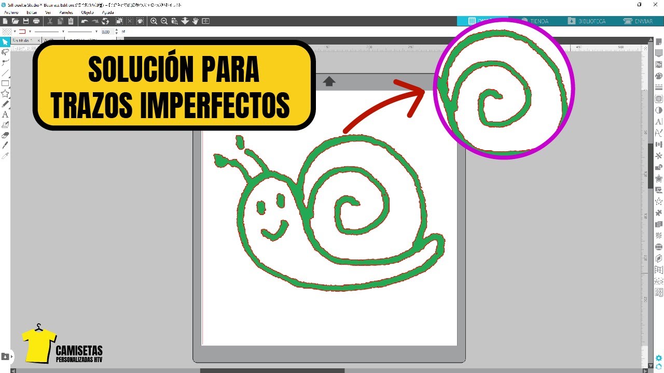This screenshot has width=664, height=373.
Task: Cut the selection with the scissors icon
Action: (x=50, y=21)
